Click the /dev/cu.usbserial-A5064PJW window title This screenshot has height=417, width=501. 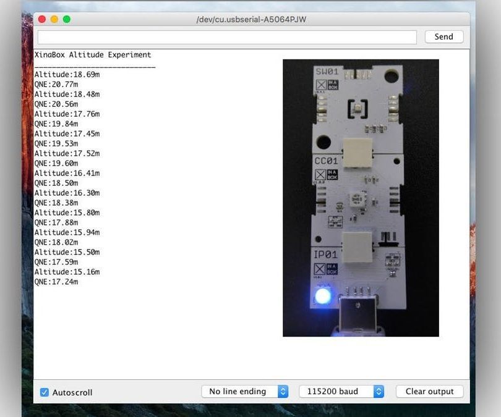click(251, 20)
